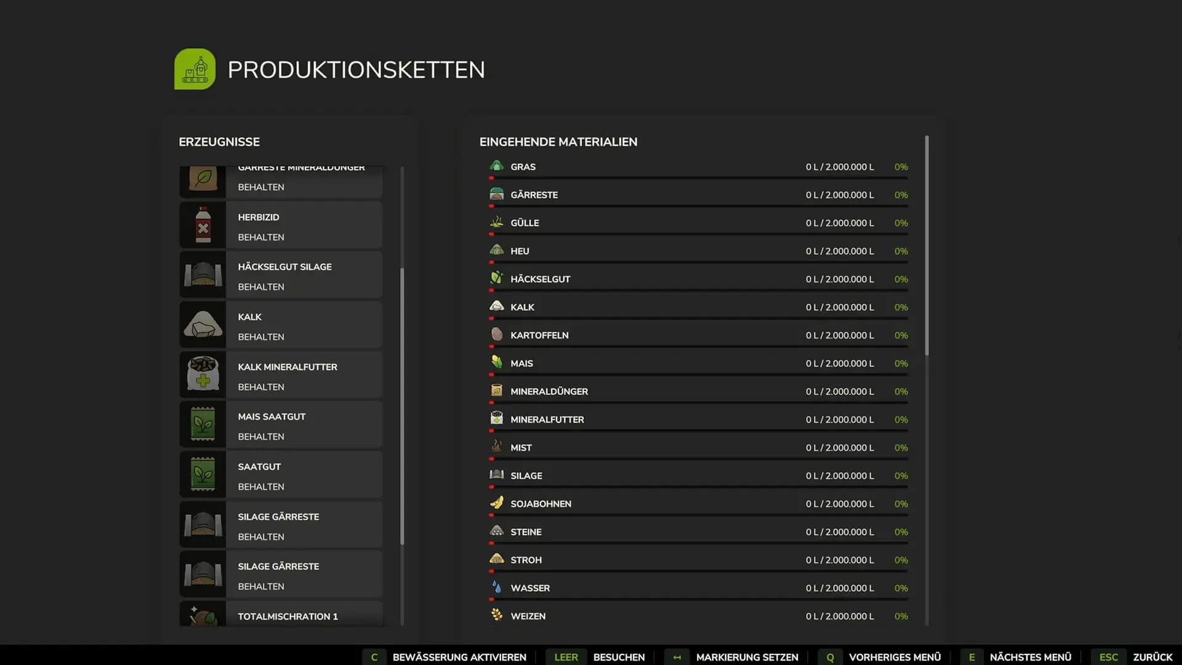
Task: Click the Wasser droplet icon
Action: tap(496, 587)
